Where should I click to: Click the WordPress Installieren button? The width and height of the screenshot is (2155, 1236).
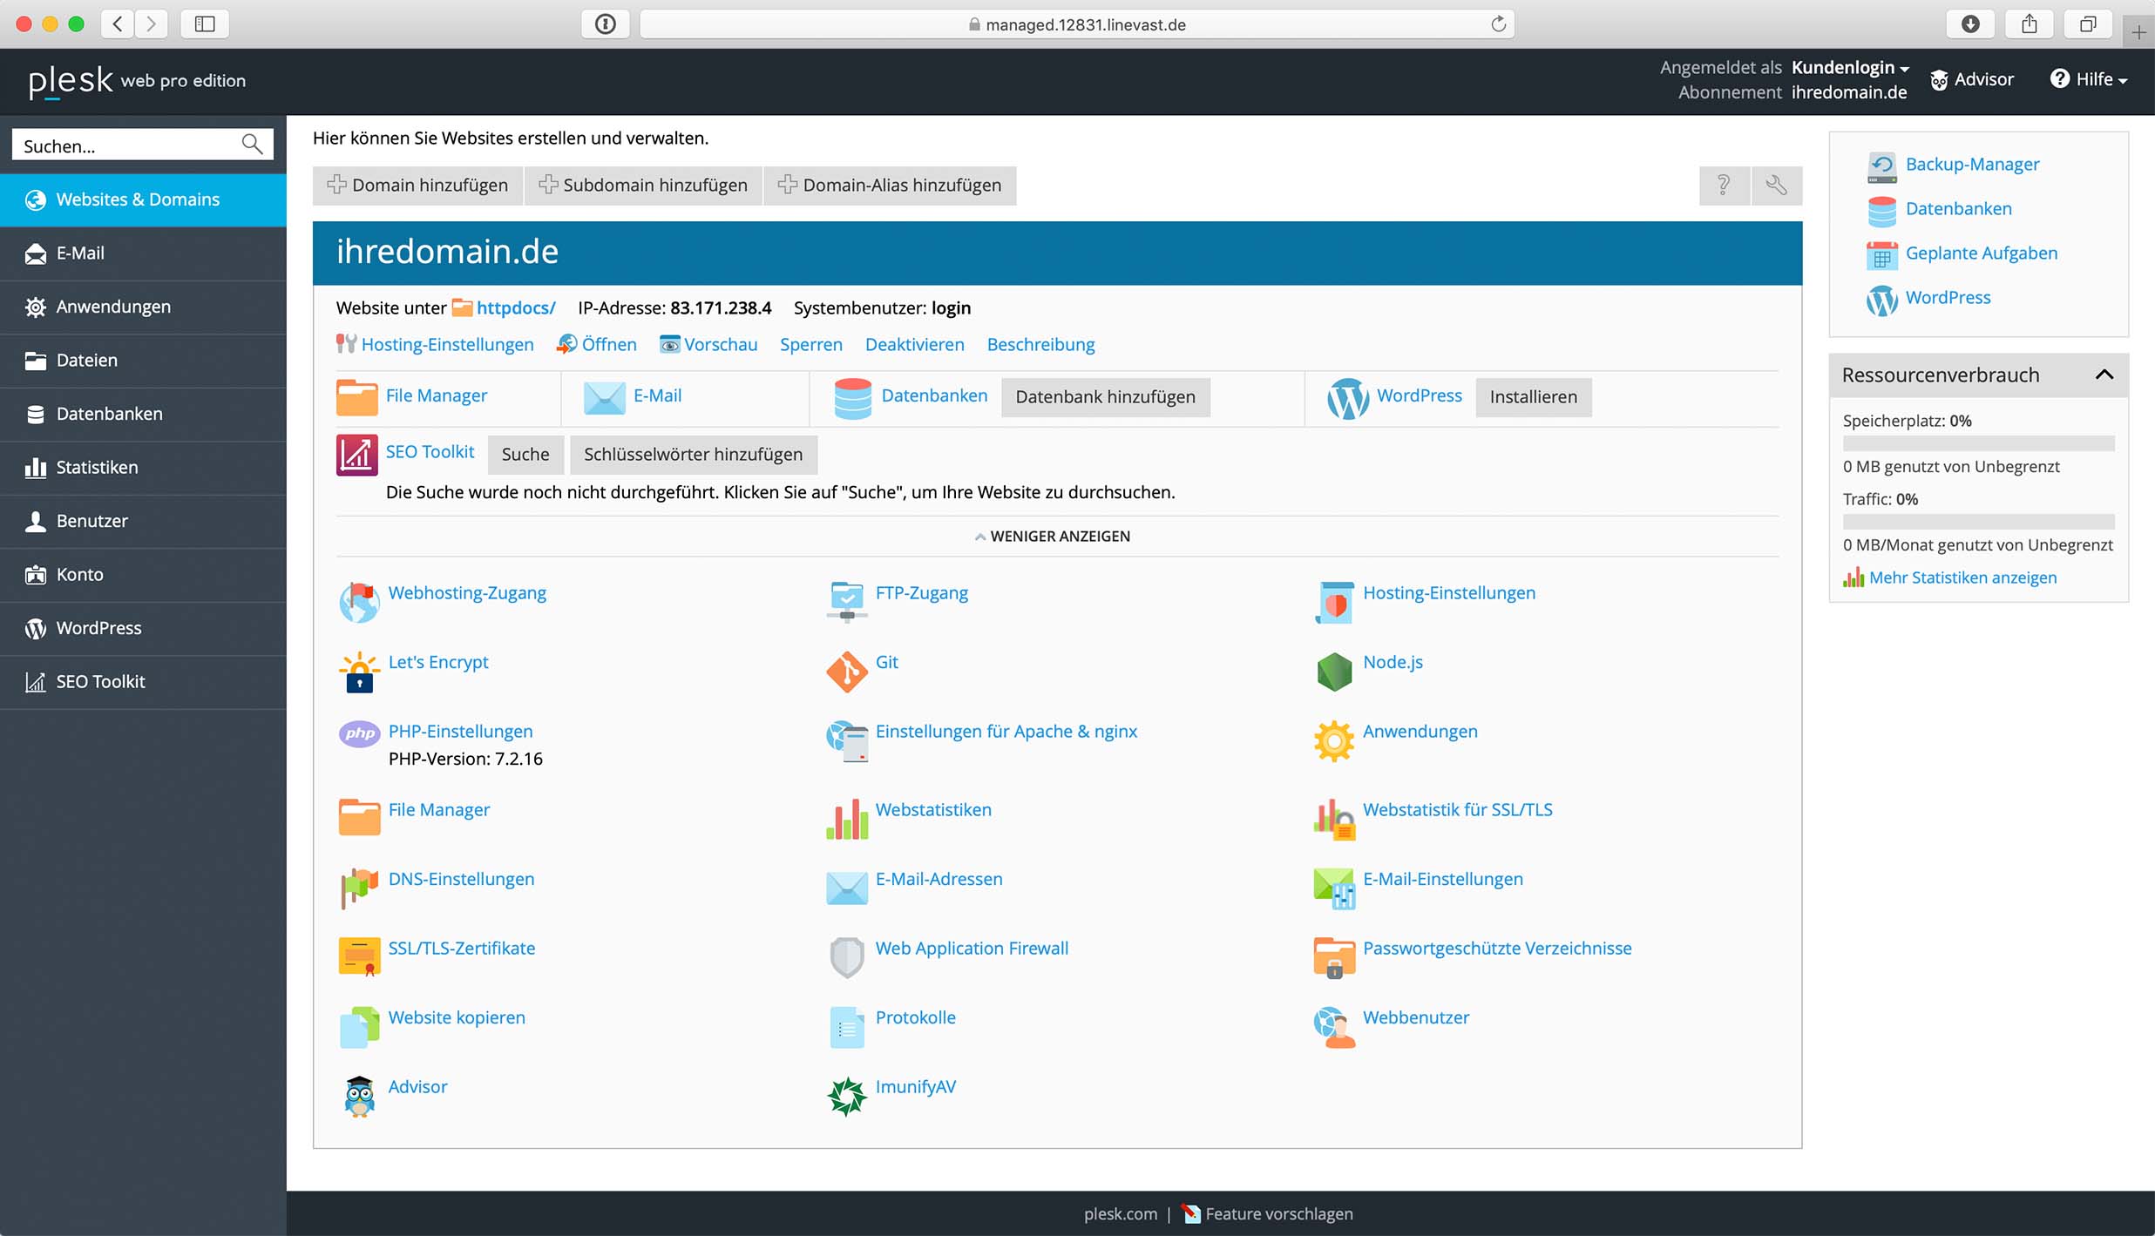coord(1533,397)
